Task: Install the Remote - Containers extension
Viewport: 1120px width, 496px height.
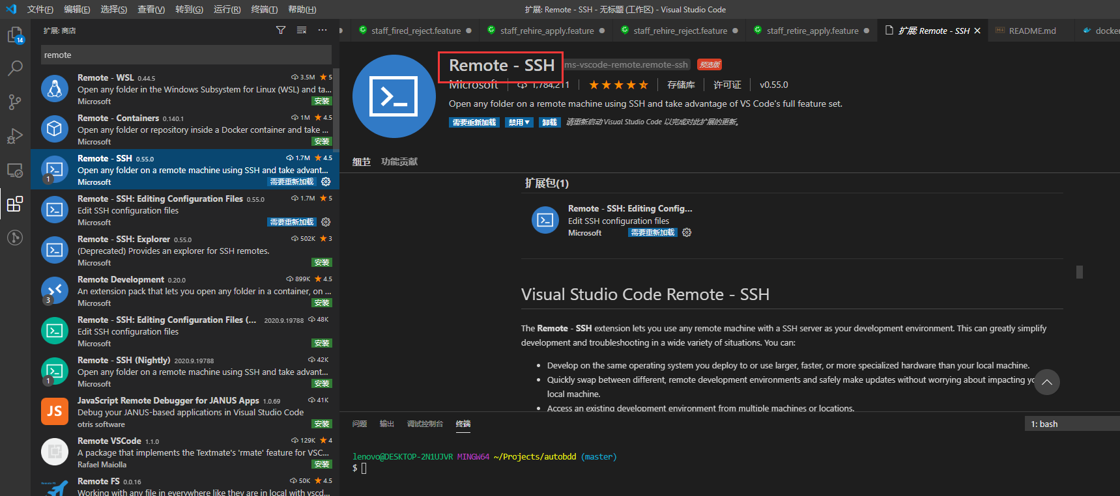Action: click(x=322, y=141)
